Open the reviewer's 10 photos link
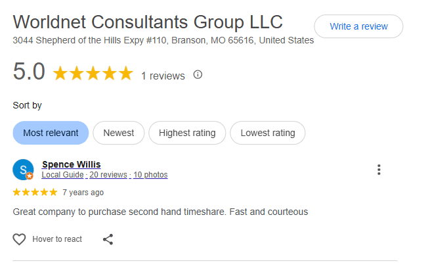 click(150, 175)
